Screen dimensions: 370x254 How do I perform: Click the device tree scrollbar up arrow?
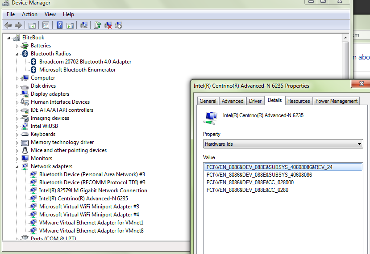click(x=345, y=38)
